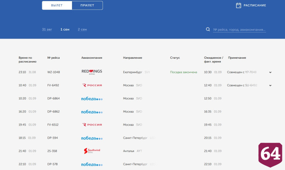Click the Red Wings airline logo
285x170 pixels.
[92, 72]
